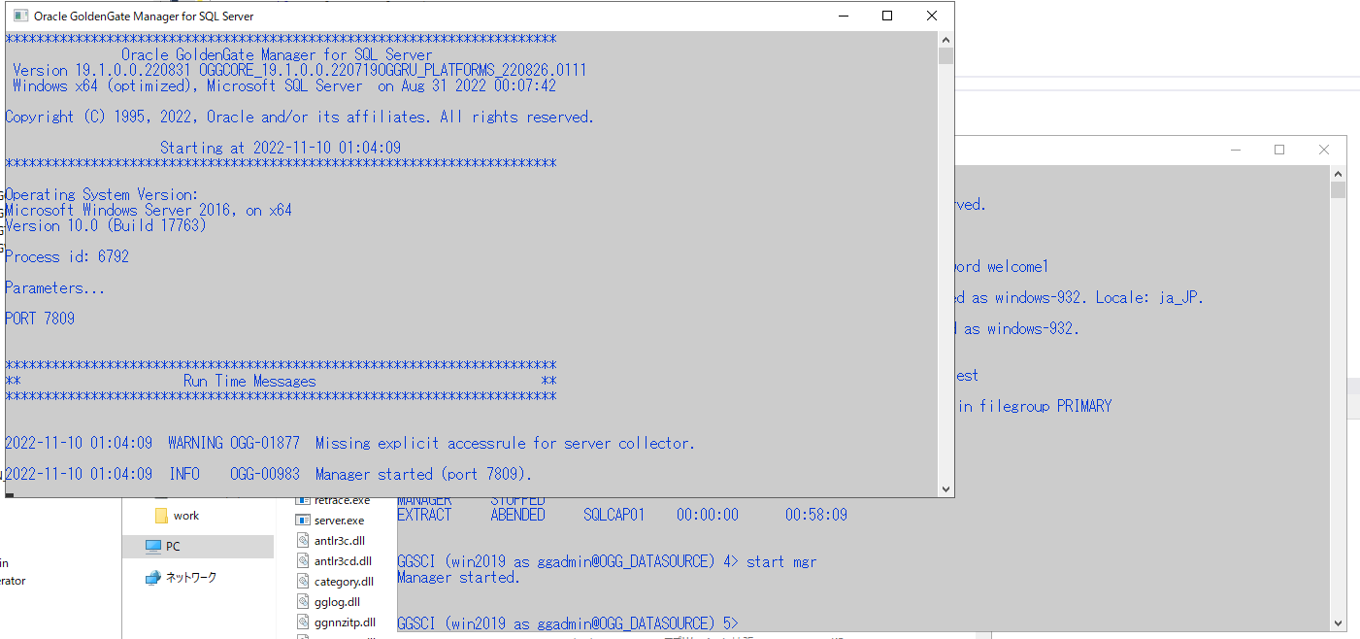Click the 'Version 10.0 (Build 17763)' line
Screen dimensions: 1360x639
[x=106, y=225]
